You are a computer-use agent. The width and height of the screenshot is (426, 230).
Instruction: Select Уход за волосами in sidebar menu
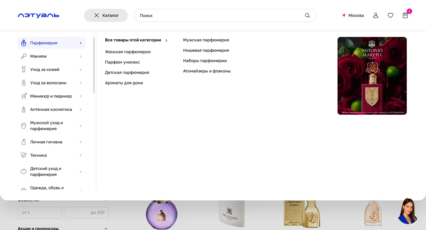click(48, 83)
